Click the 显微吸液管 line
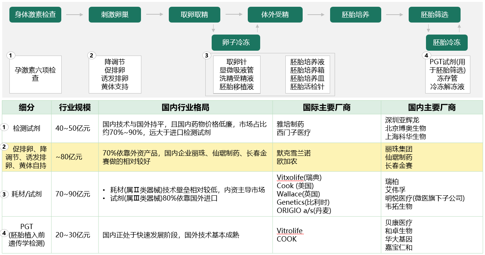This screenshot has height=255, width=485. tap(237, 70)
